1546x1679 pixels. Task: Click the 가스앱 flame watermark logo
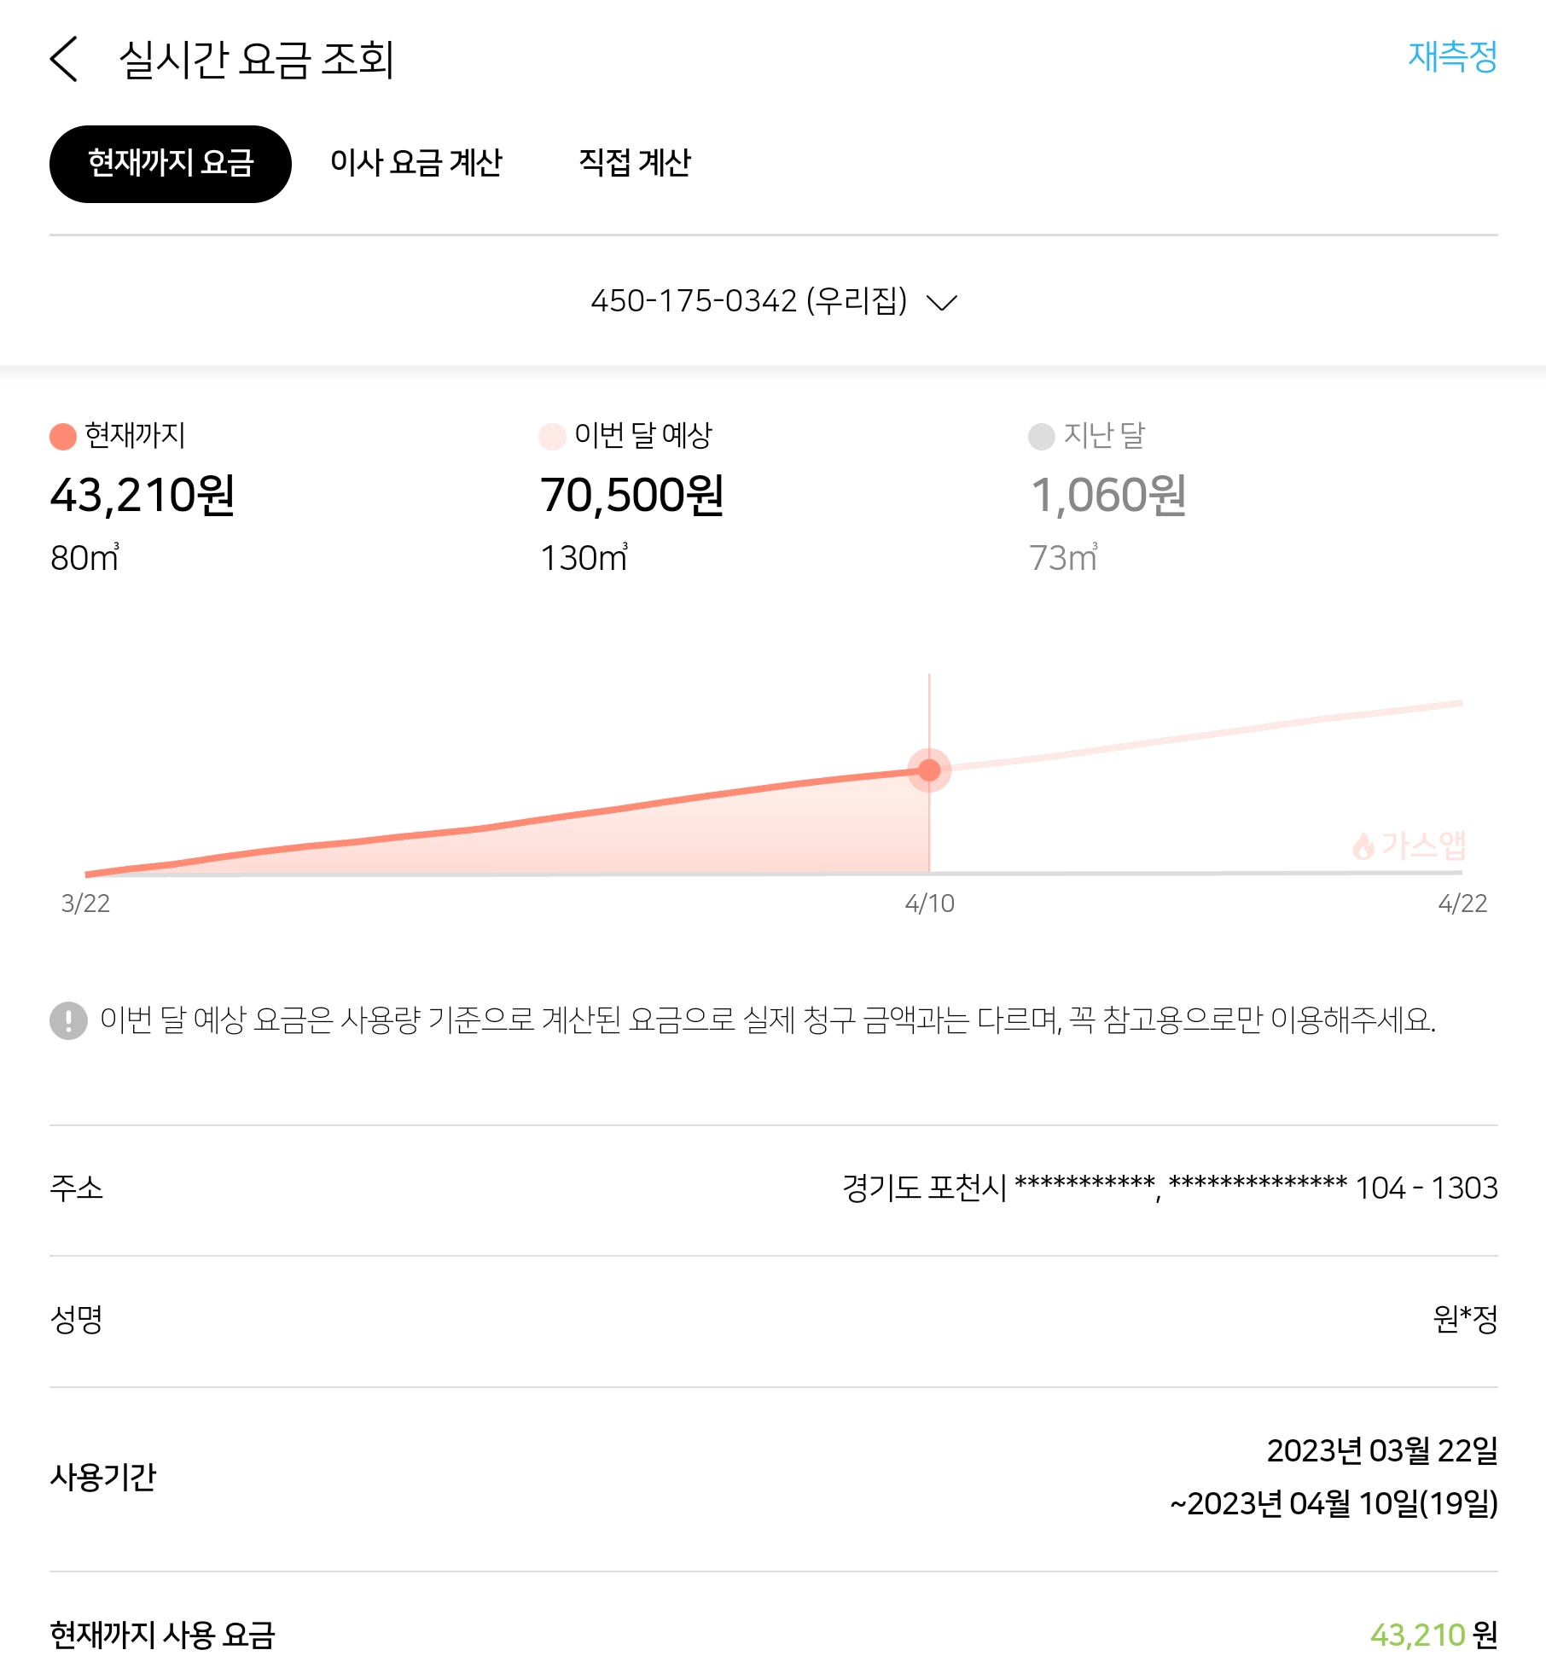click(x=1409, y=845)
